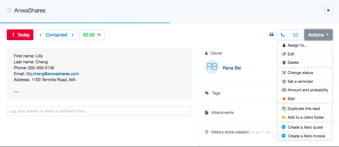Move to previous status with left chevron
339x147 pixels.
click(x=40, y=35)
